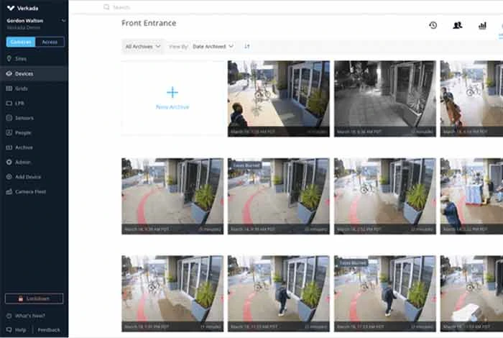
Task: Expand the Gordon Walton account chevron
Action: click(x=63, y=21)
